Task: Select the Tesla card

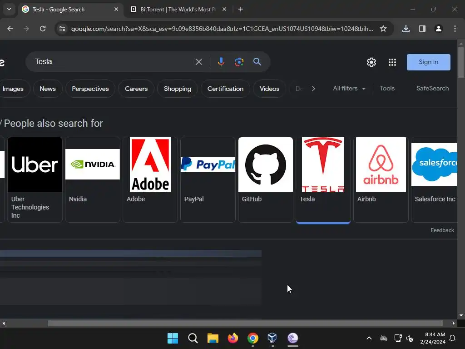Action: click(x=323, y=179)
